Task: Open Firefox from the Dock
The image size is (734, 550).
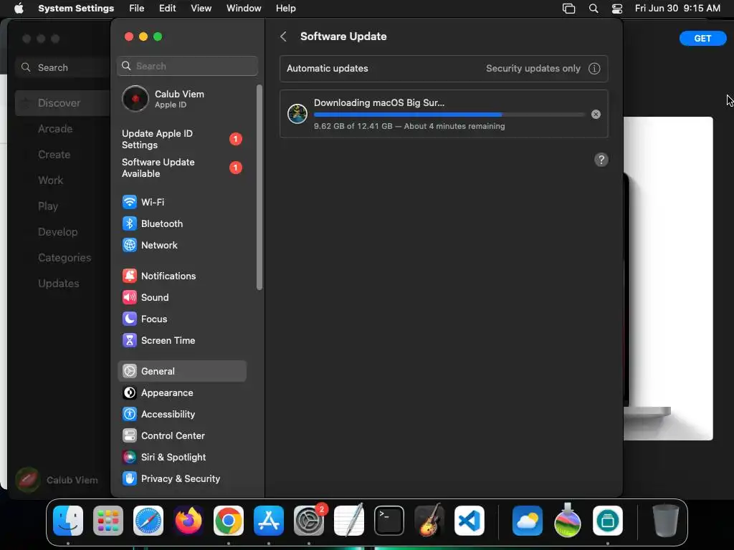Action: (189, 521)
